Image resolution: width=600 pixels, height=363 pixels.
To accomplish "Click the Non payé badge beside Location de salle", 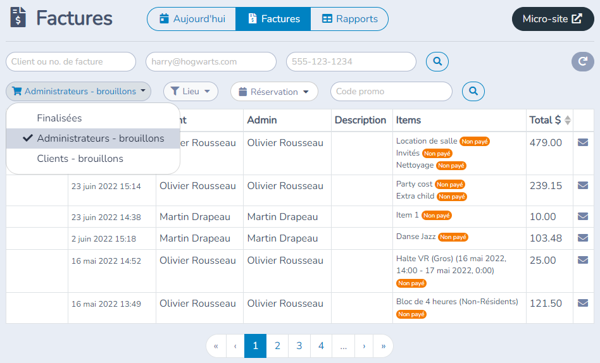I will click(475, 142).
